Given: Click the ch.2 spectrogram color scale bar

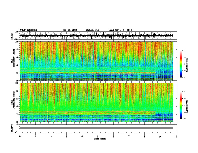Looking at the screenshot, I should point(181,105).
